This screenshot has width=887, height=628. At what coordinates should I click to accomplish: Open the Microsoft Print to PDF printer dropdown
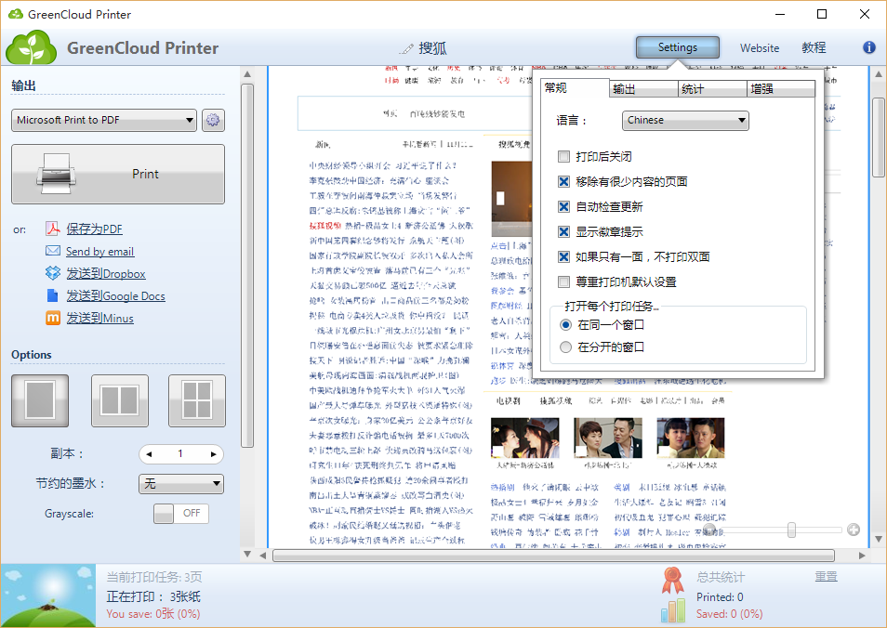pyautogui.click(x=105, y=120)
